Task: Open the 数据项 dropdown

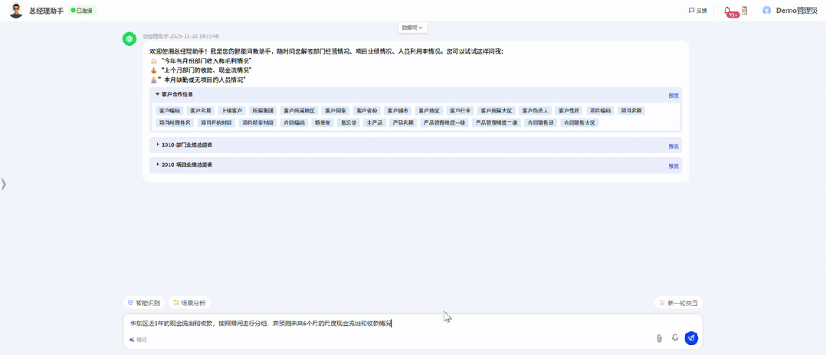Action: click(x=412, y=28)
